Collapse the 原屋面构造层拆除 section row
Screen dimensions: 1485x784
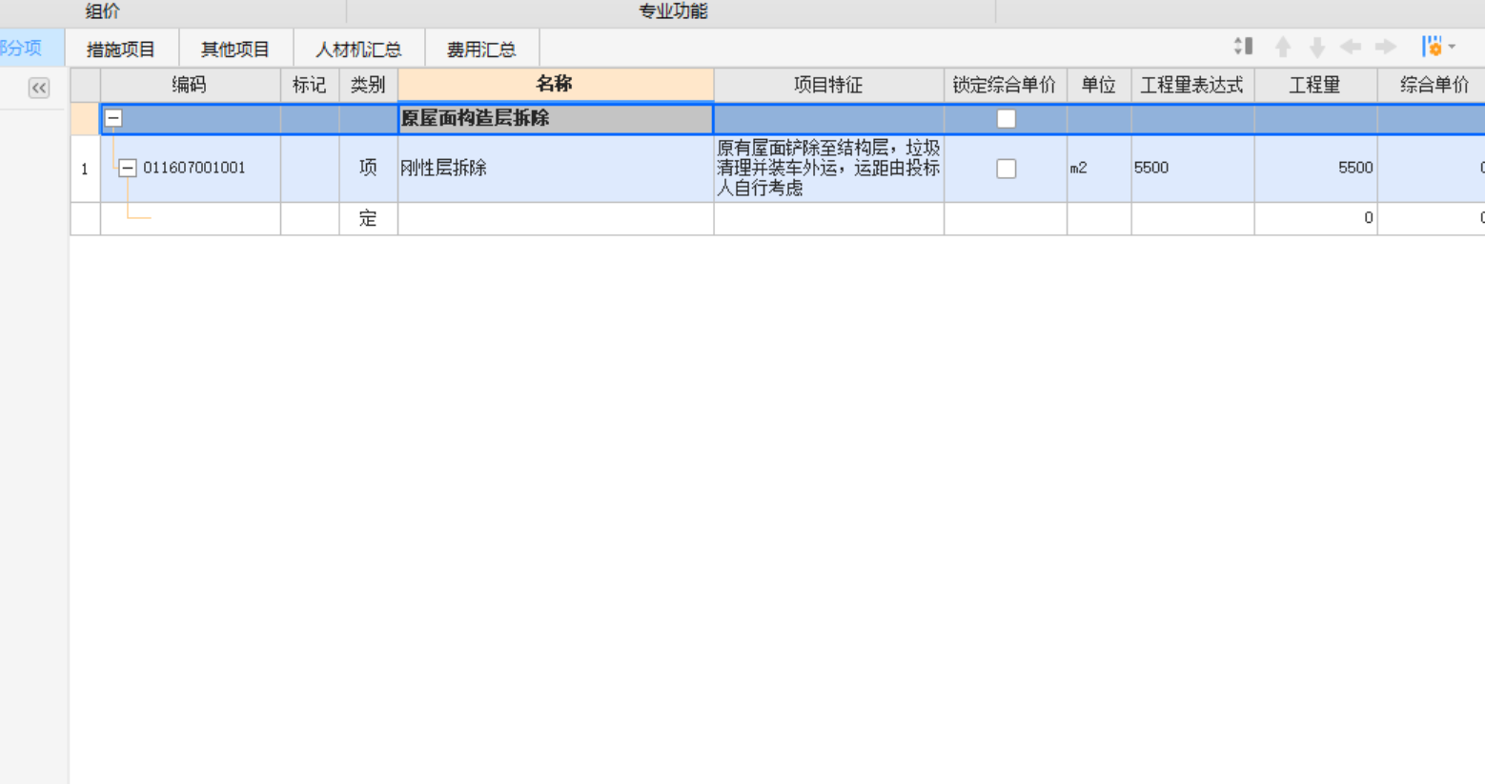[x=113, y=118]
